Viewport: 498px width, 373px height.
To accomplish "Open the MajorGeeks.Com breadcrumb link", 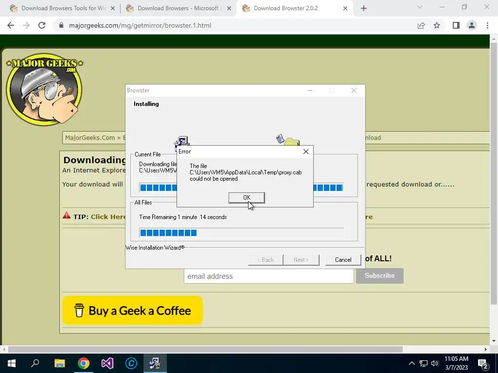I will 90,137.
